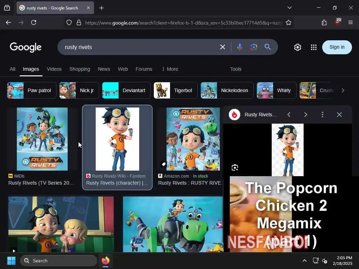Click the rusty rivets search box
This screenshot has height=269, width=359.
coord(140,47)
